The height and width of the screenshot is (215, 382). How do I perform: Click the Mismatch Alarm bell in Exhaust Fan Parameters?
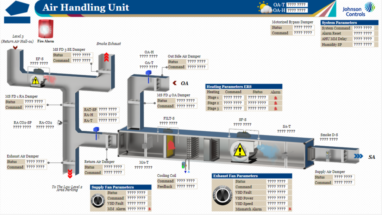pos(289,209)
